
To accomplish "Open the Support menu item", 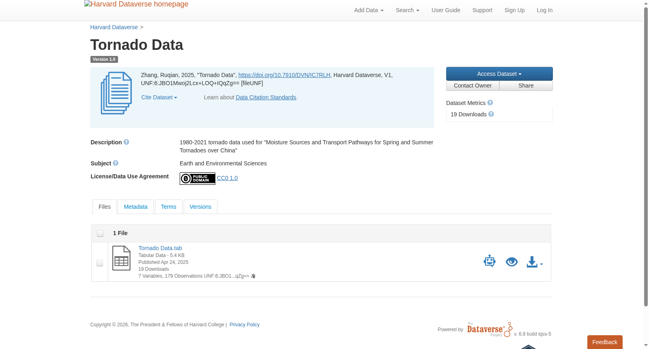I will click(482, 10).
